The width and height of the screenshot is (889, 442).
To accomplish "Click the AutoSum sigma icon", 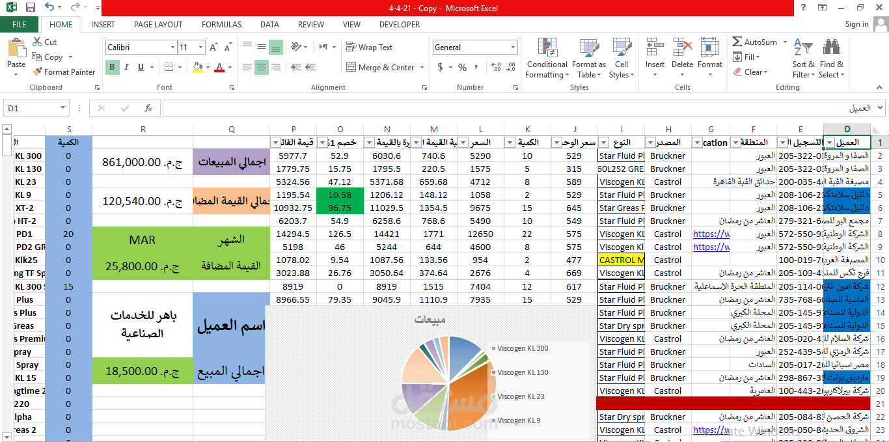I will coord(737,42).
